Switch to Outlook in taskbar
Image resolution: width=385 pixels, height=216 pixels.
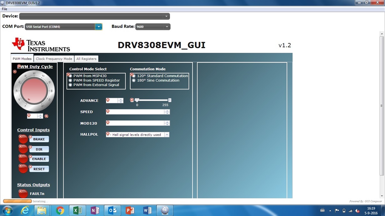(x=112, y=211)
